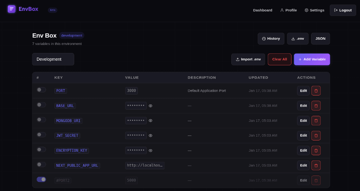
Task: Edit the BASE_URL variable
Action: [303, 106]
